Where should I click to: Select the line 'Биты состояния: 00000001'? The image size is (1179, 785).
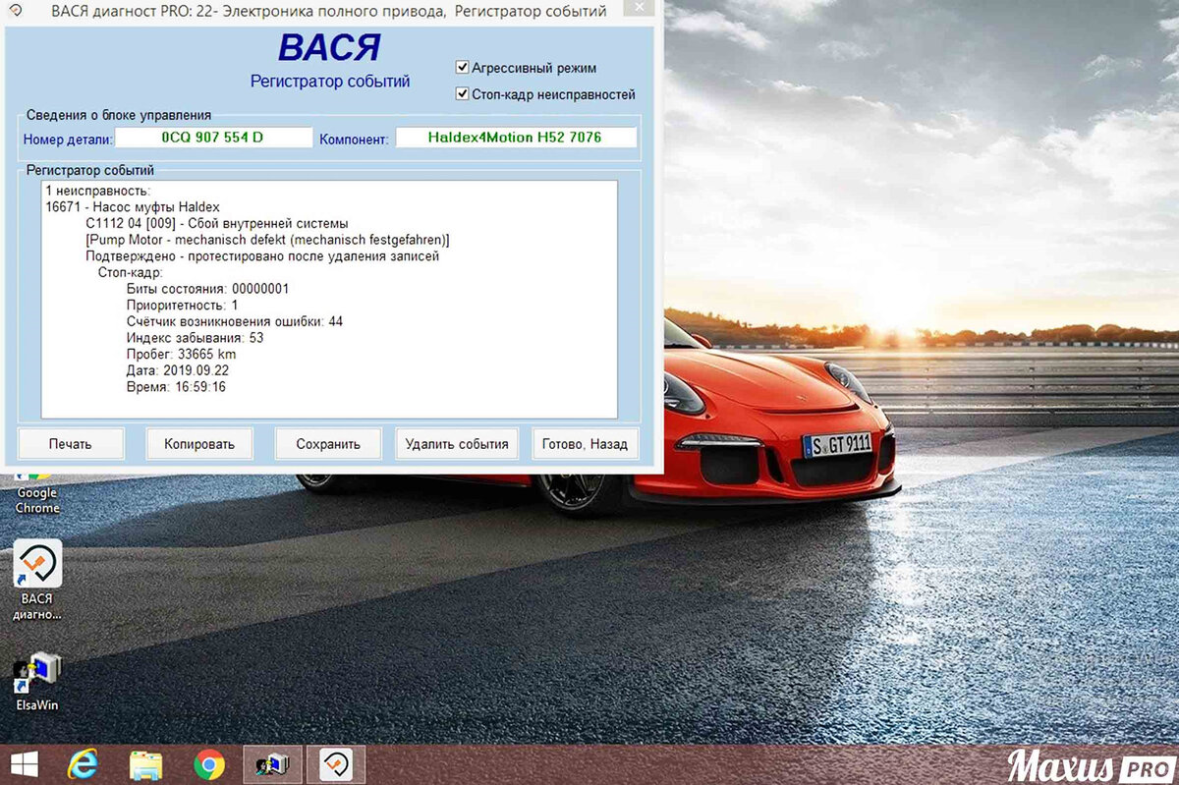point(207,289)
